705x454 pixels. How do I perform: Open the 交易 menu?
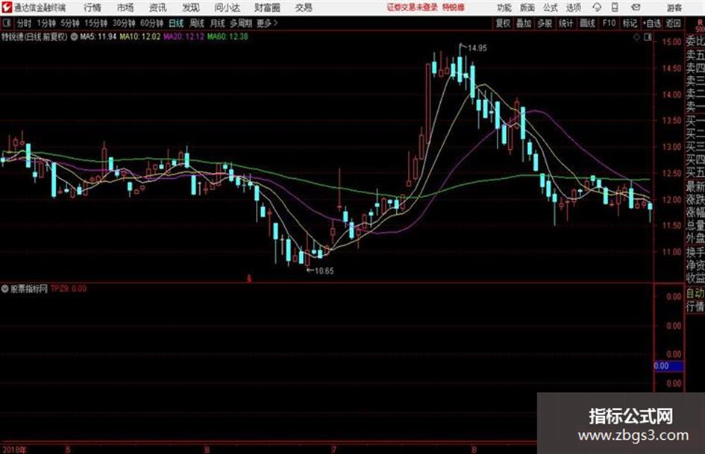tap(304, 7)
